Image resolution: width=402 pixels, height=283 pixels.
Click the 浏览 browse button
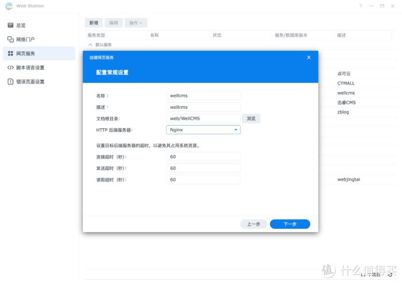[251, 118]
